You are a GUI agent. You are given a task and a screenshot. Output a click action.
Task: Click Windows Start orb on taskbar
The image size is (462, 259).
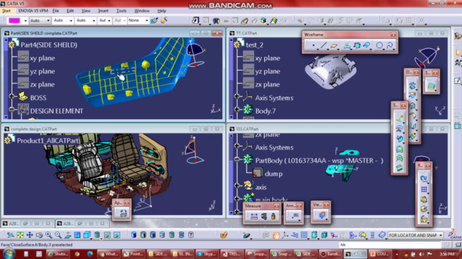pos(9,254)
